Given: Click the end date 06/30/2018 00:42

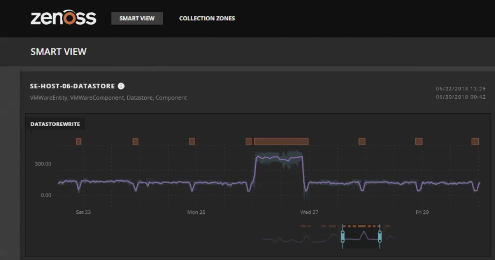Looking at the screenshot, I should (460, 97).
